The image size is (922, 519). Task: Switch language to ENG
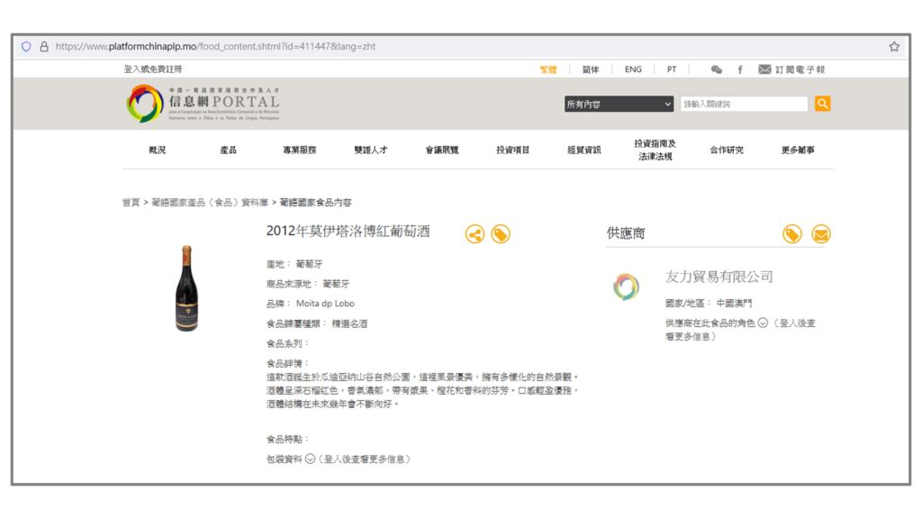point(633,69)
